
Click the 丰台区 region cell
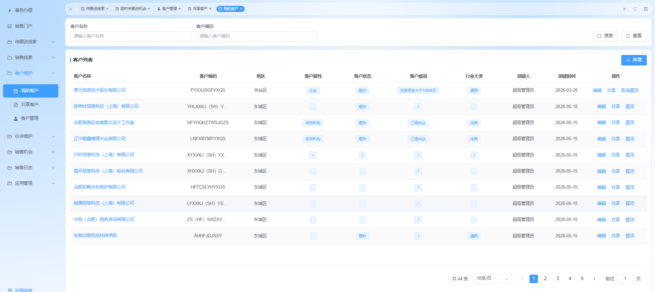click(x=260, y=90)
